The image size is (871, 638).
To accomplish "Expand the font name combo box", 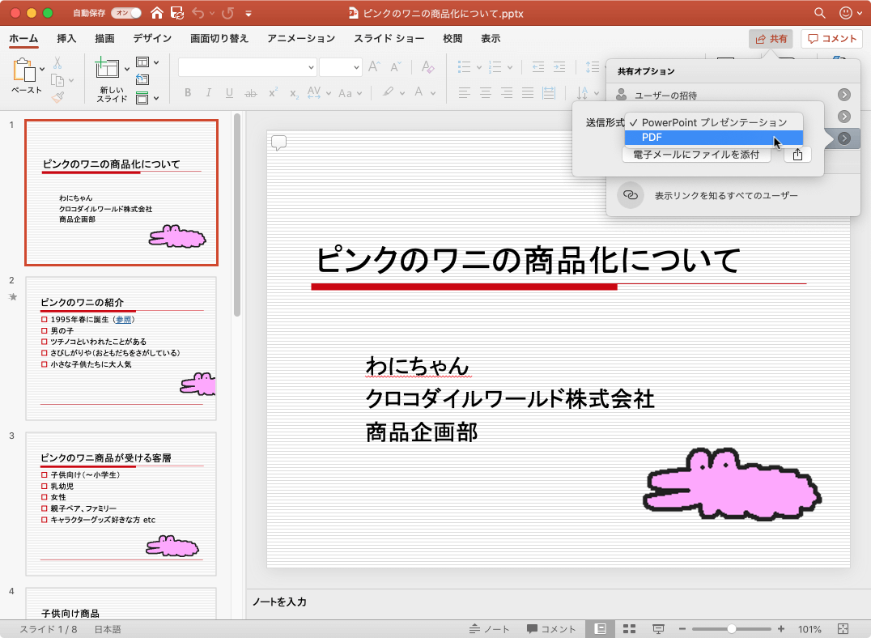I will [311, 67].
